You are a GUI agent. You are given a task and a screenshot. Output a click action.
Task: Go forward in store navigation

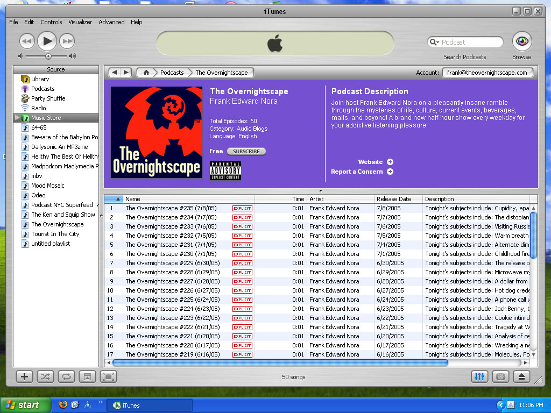point(126,73)
